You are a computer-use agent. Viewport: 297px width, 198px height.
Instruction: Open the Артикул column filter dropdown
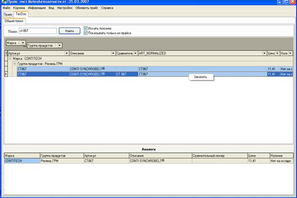click(67, 53)
